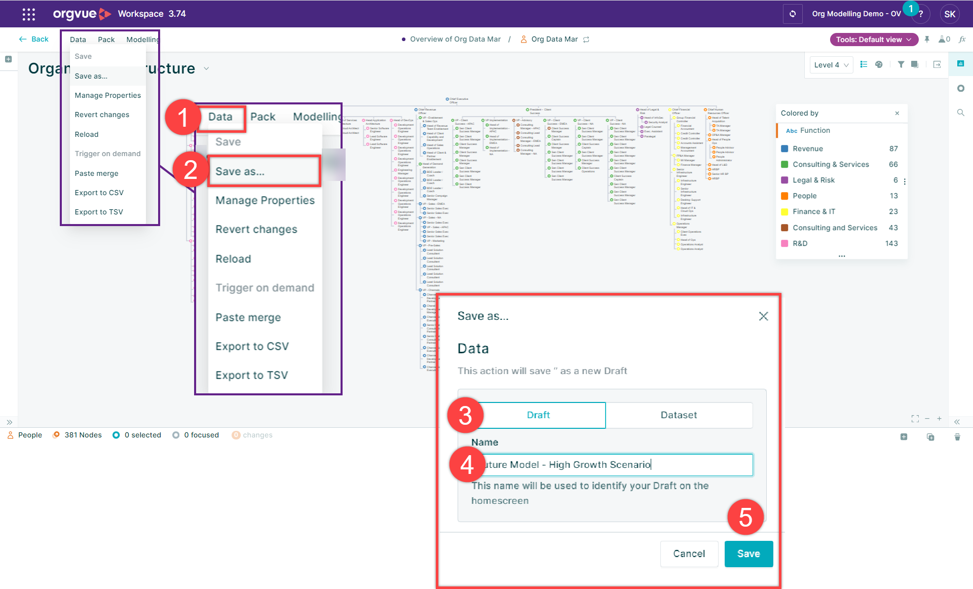Choose Export to CSV from Data menu
Viewport: 973px width, 589px height.
point(99,193)
